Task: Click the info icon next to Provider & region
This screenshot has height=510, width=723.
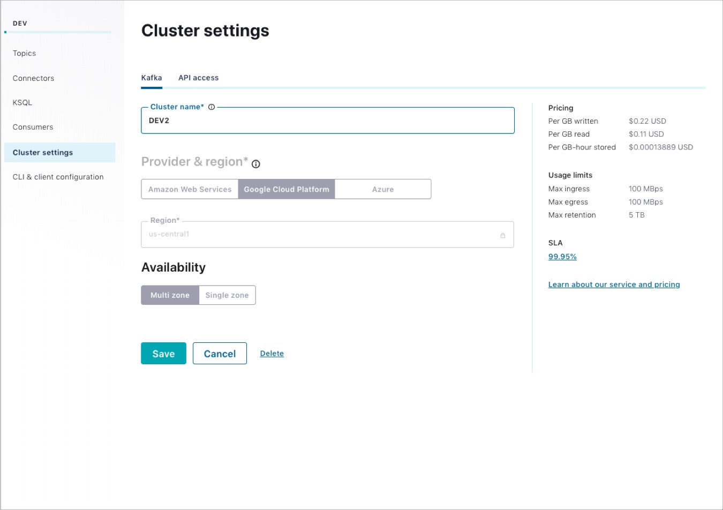Action: pos(256,164)
